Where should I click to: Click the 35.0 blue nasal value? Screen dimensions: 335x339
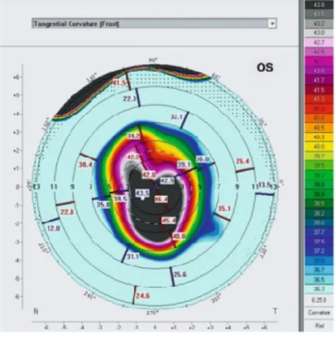(x=103, y=205)
